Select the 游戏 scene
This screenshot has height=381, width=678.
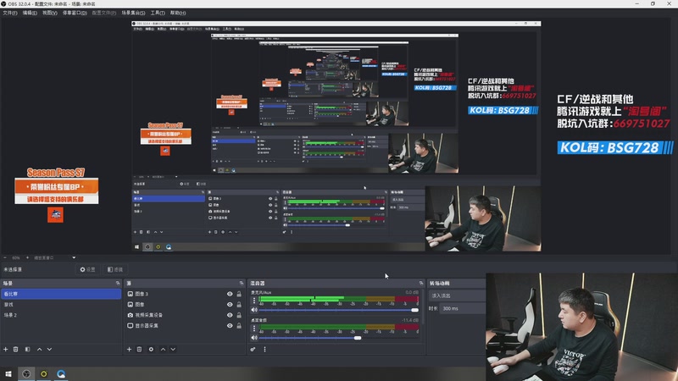[x=61, y=305]
